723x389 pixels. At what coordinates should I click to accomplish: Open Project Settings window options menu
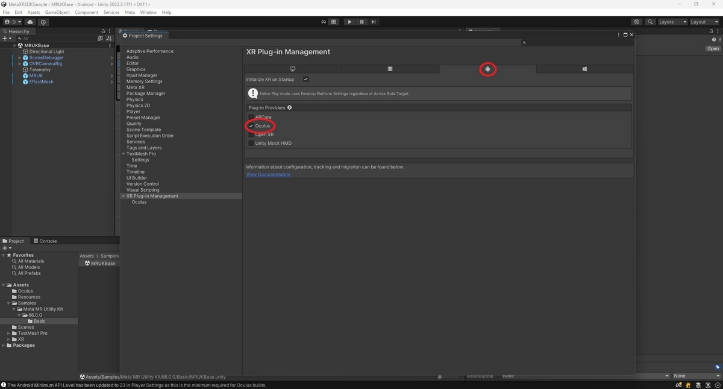pos(619,35)
